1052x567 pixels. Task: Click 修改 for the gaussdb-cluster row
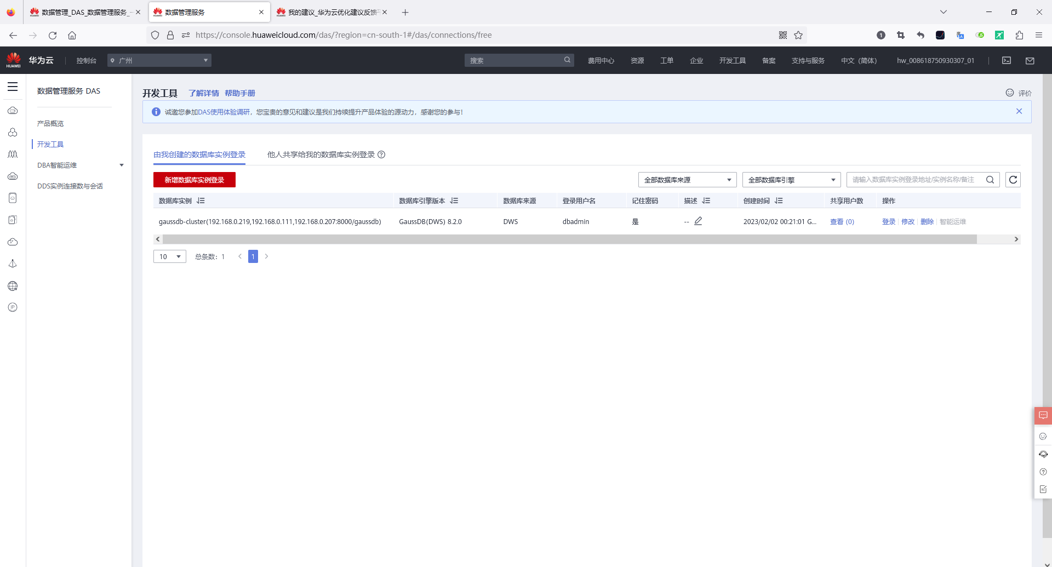click(908, 221)
